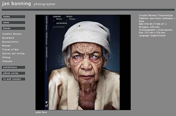This screenshot has height=116, width=176.
Task: Click the 96 pages, softcover text
Action: click(x=149, y=27)
